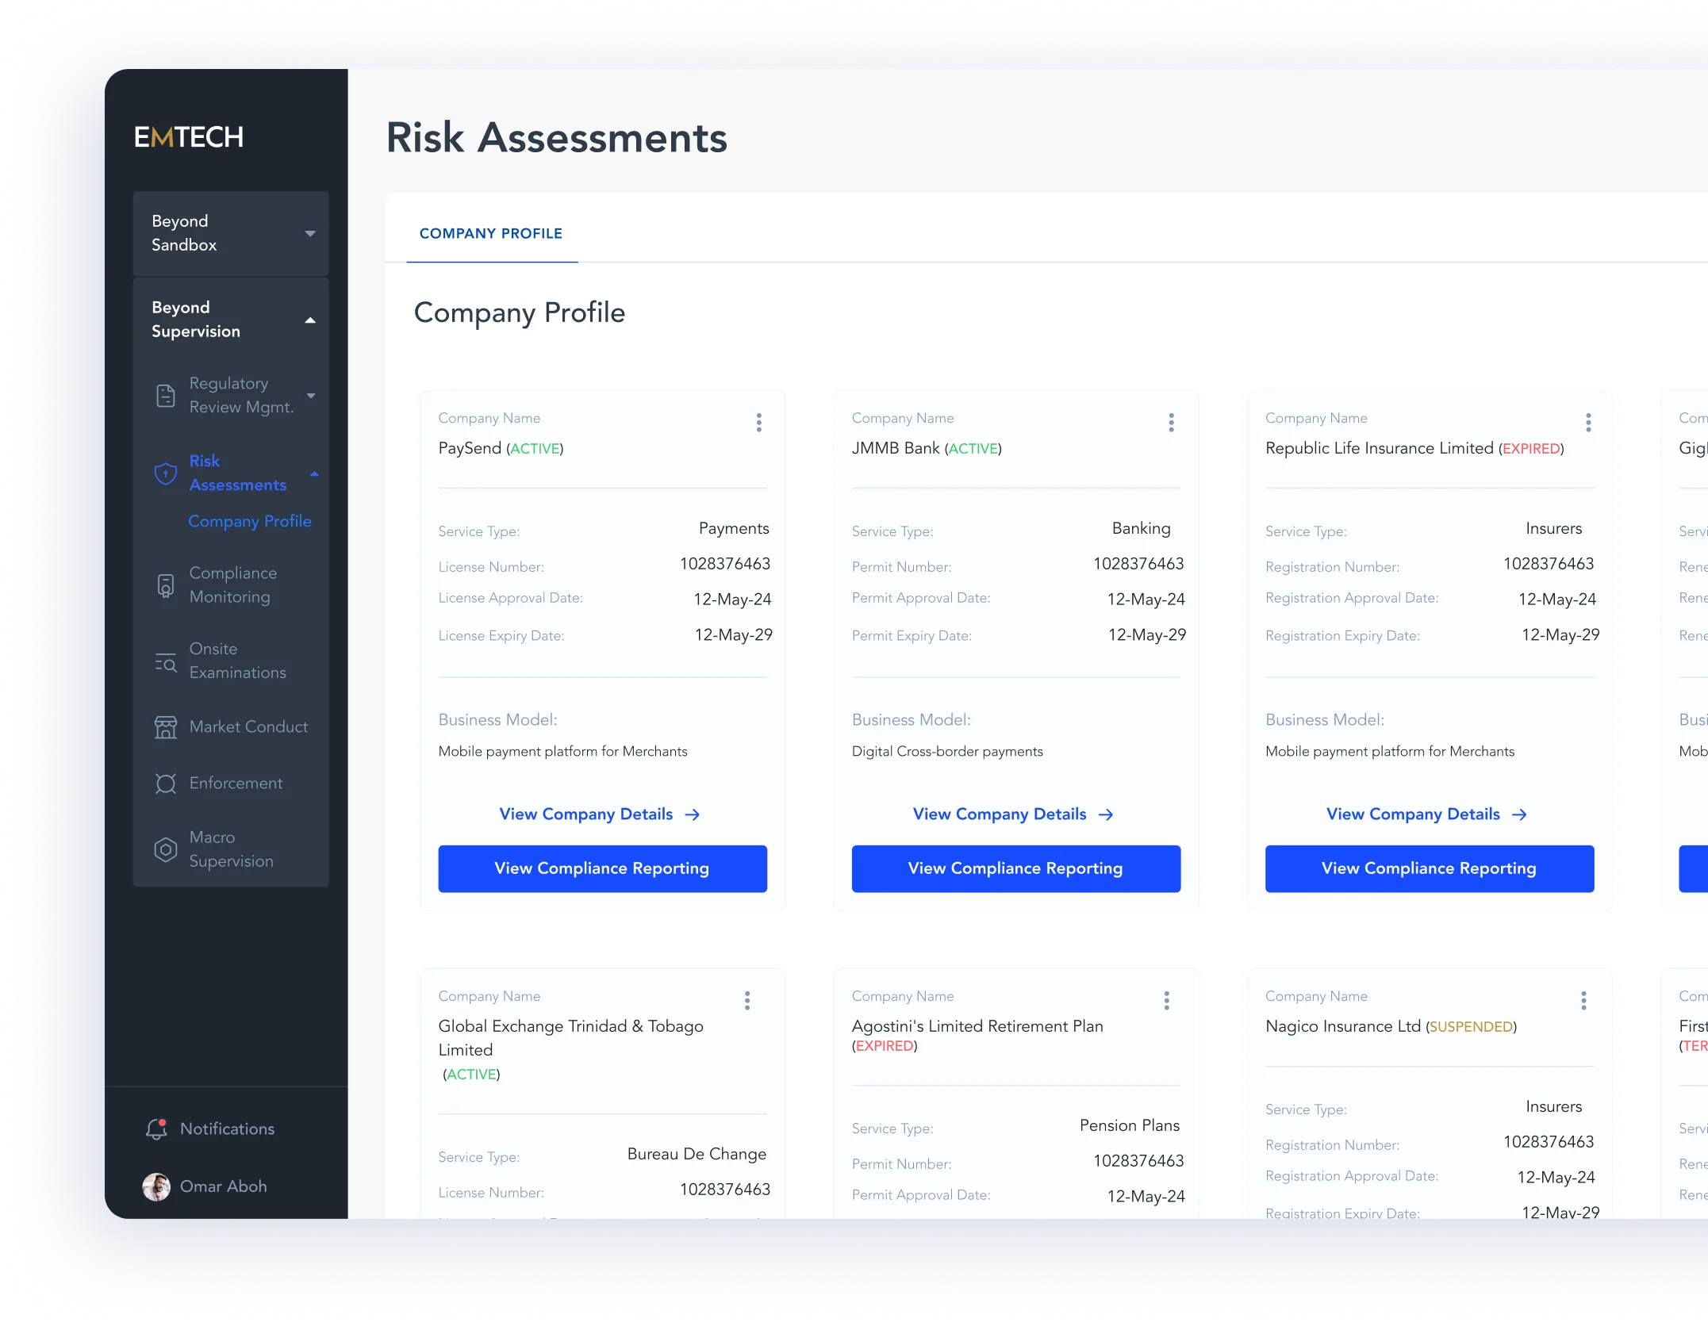Expand the Beyond Sandbox dropdown arrow

coord(310,234)
